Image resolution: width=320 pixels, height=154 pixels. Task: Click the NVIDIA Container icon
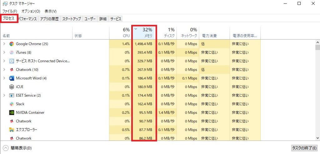pos(12,113)
